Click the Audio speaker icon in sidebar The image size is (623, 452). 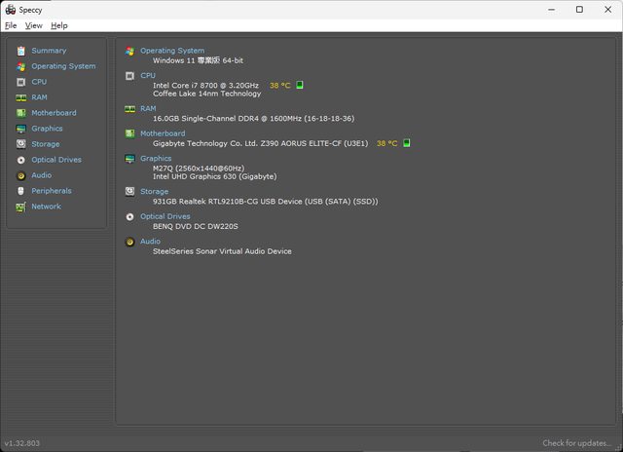pos(20,175)
